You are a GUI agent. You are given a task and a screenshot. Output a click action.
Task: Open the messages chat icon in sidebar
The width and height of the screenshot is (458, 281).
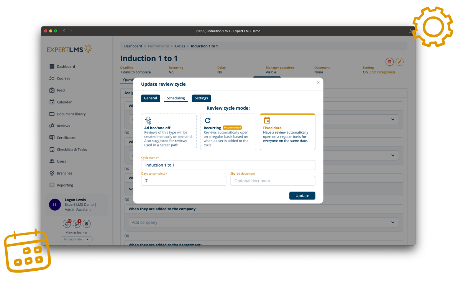click(x=77, y=224)
